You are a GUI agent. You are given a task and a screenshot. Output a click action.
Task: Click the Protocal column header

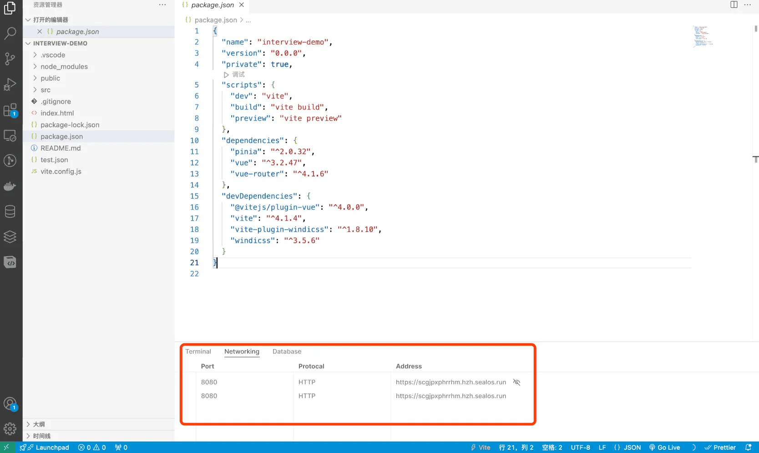click(x=311, y=366)
